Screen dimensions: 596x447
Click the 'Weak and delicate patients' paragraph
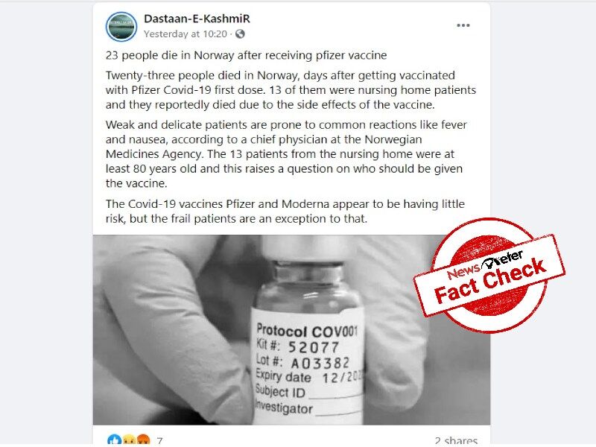click(x=286, y=154)
